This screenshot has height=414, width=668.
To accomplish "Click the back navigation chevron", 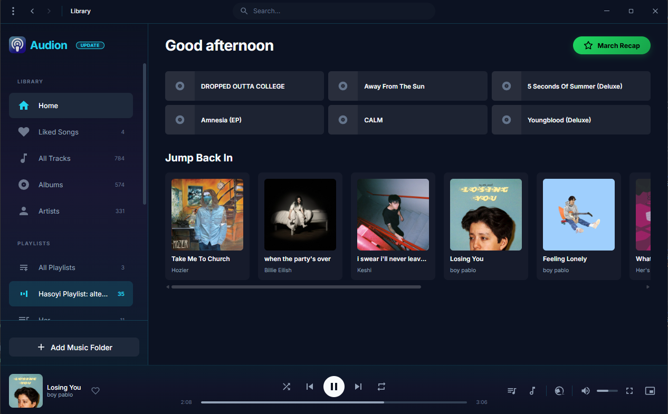I will click(32, 11).
